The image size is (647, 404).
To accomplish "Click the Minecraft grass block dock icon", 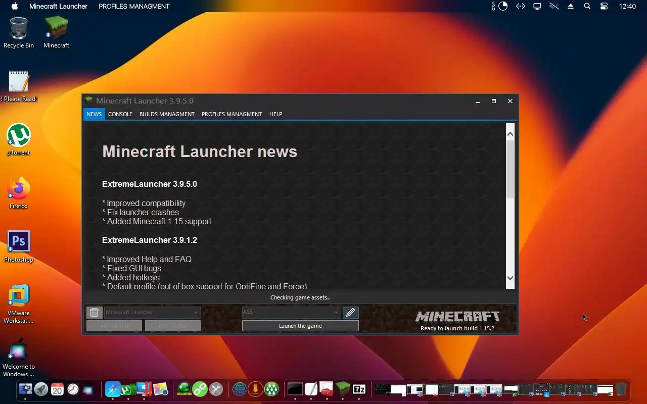I will point(343,389).
